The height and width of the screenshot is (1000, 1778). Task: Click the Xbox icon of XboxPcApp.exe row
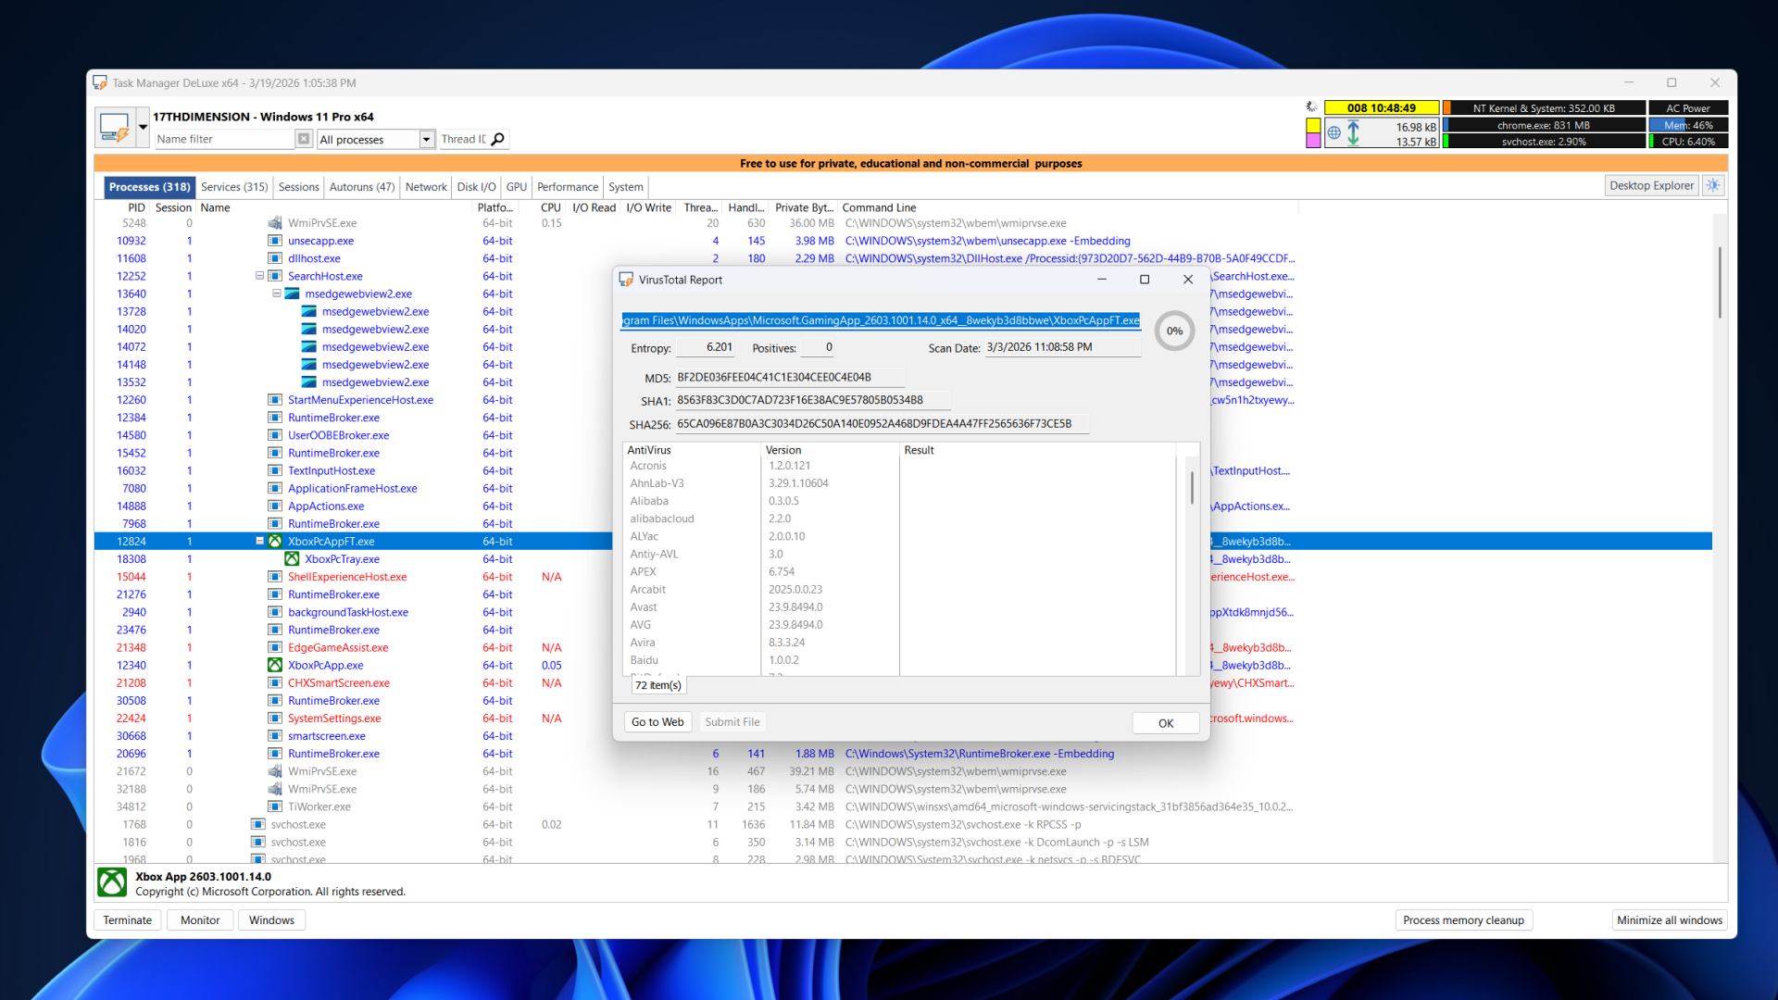[275, 666]
